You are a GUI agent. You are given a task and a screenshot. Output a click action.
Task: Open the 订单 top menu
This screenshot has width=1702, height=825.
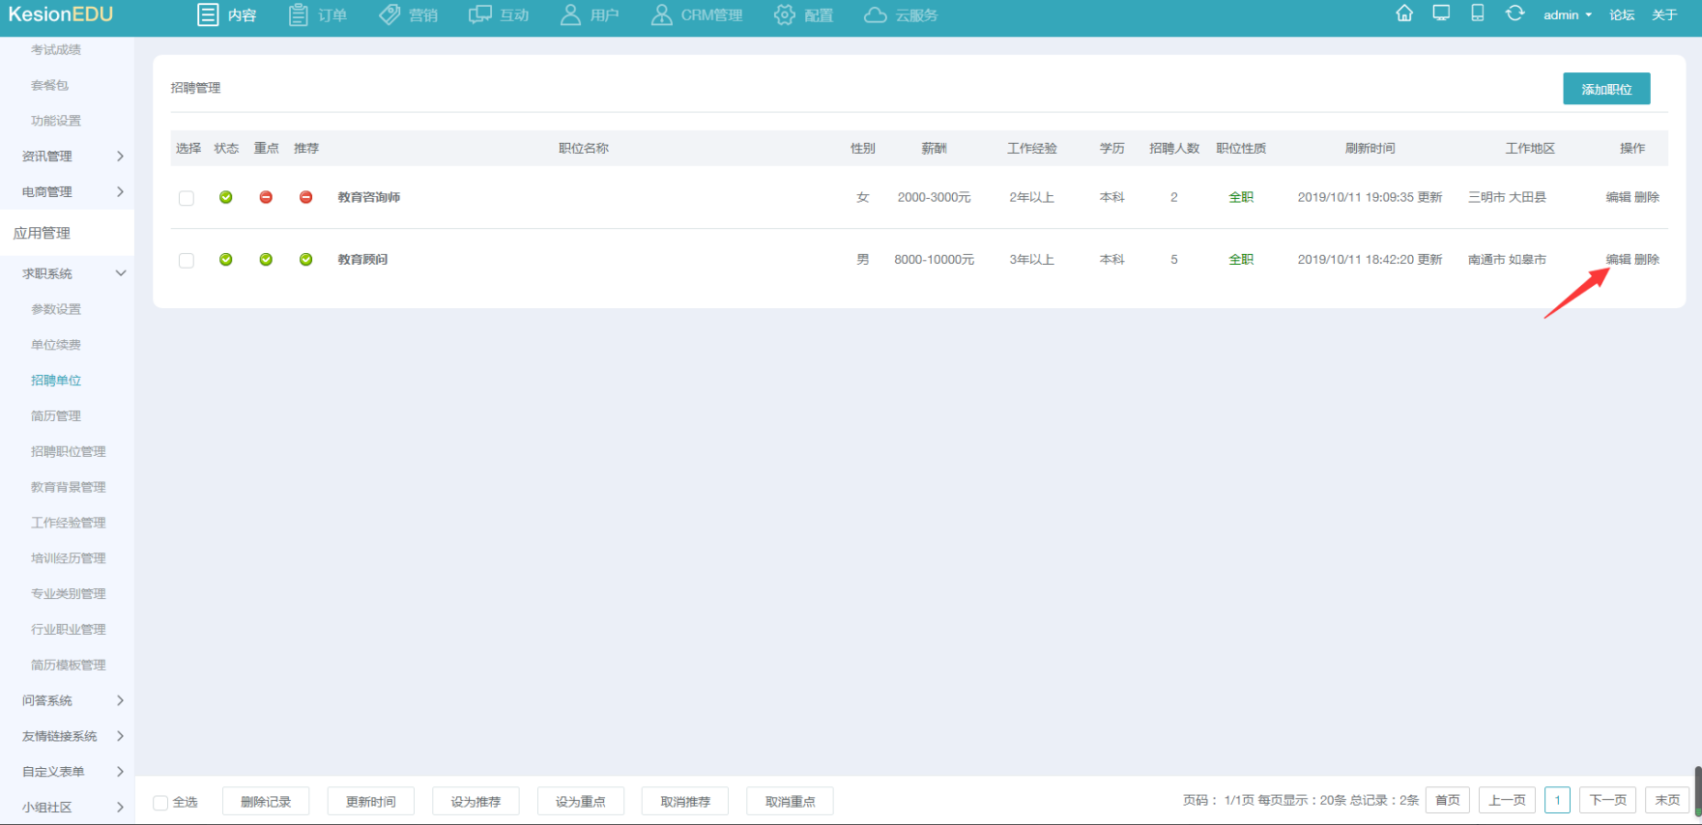[x=318, y=15]
